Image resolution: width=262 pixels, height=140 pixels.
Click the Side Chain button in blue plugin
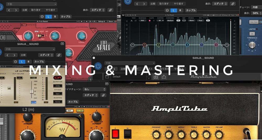(254, 22)
